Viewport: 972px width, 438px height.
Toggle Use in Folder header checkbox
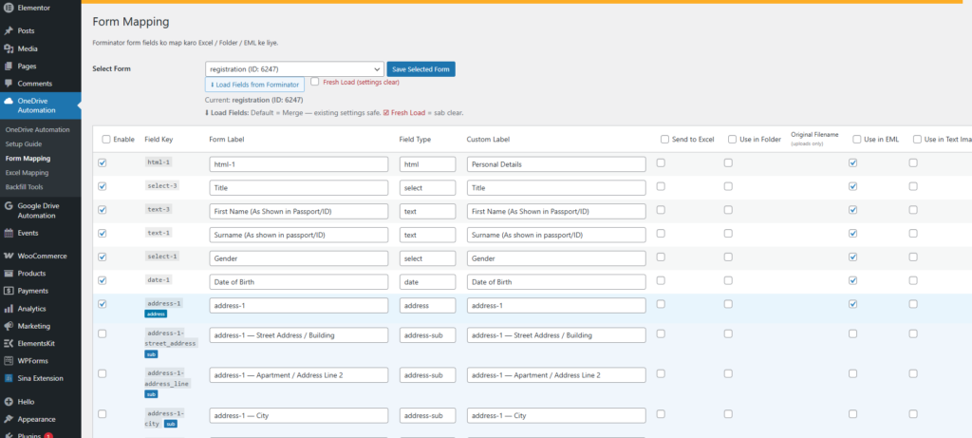pos(732,140)
